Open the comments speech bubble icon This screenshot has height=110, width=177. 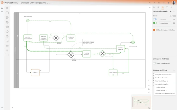click(x=159, y=3)
